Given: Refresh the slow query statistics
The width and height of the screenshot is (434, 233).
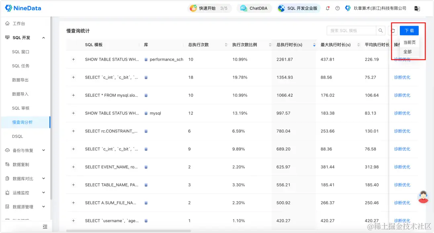Looking at the screenshot, I should point(393,30).
